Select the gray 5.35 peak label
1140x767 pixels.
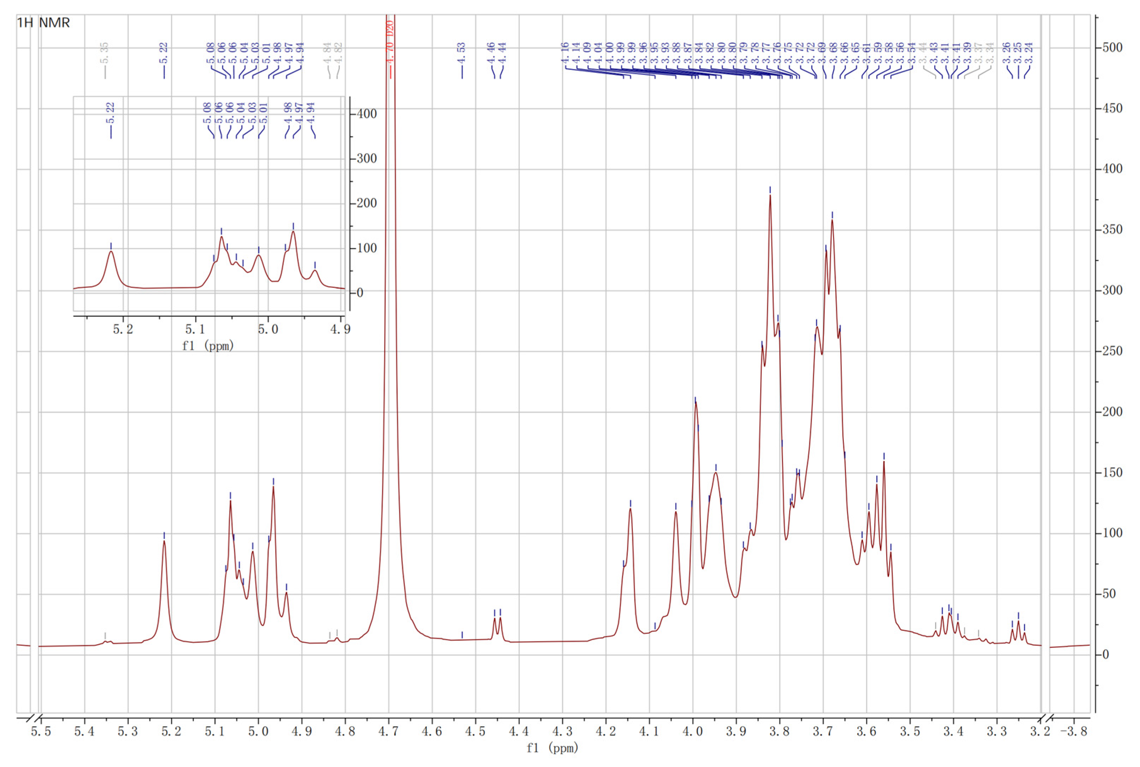pyautogui.click(x=104, y=53)
